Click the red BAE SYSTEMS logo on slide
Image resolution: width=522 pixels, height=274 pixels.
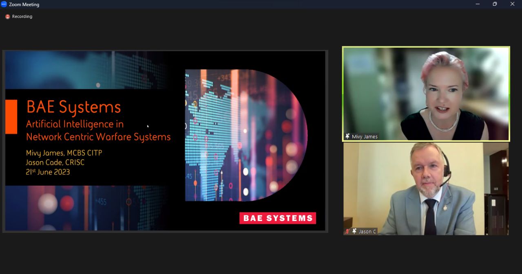[x=278, y=218]
